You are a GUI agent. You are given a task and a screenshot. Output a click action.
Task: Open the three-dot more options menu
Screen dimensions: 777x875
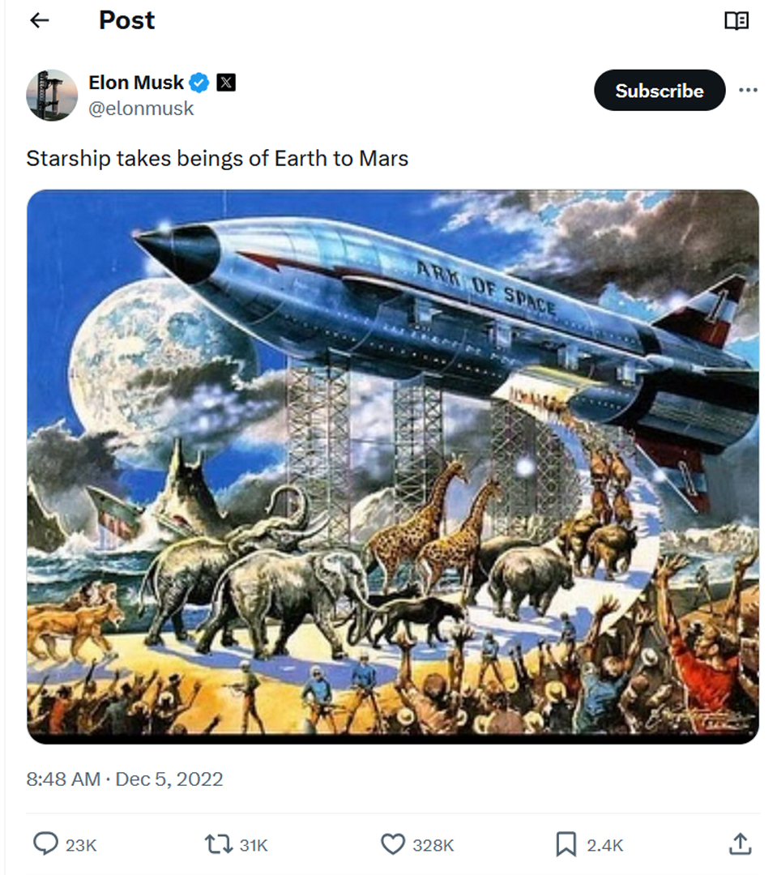(x=748, y=91)
